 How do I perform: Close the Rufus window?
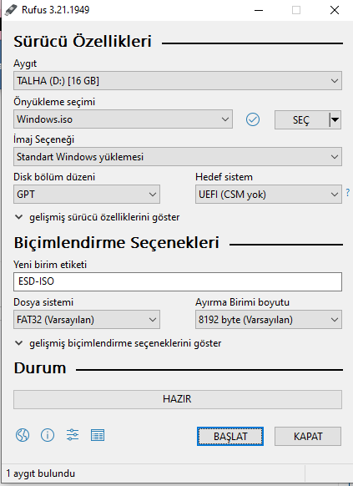pyautogui.click(x=335, y=10)
